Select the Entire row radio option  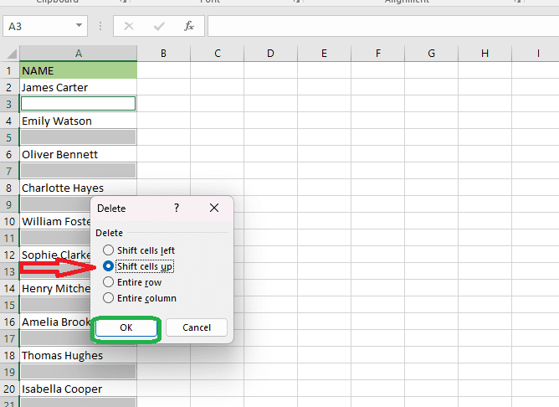pos(108,282)
